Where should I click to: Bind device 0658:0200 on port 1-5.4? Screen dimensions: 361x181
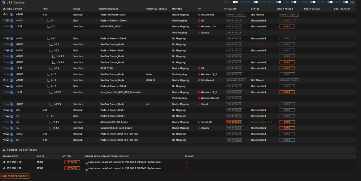pyautogui.click(x=287, y=68)
